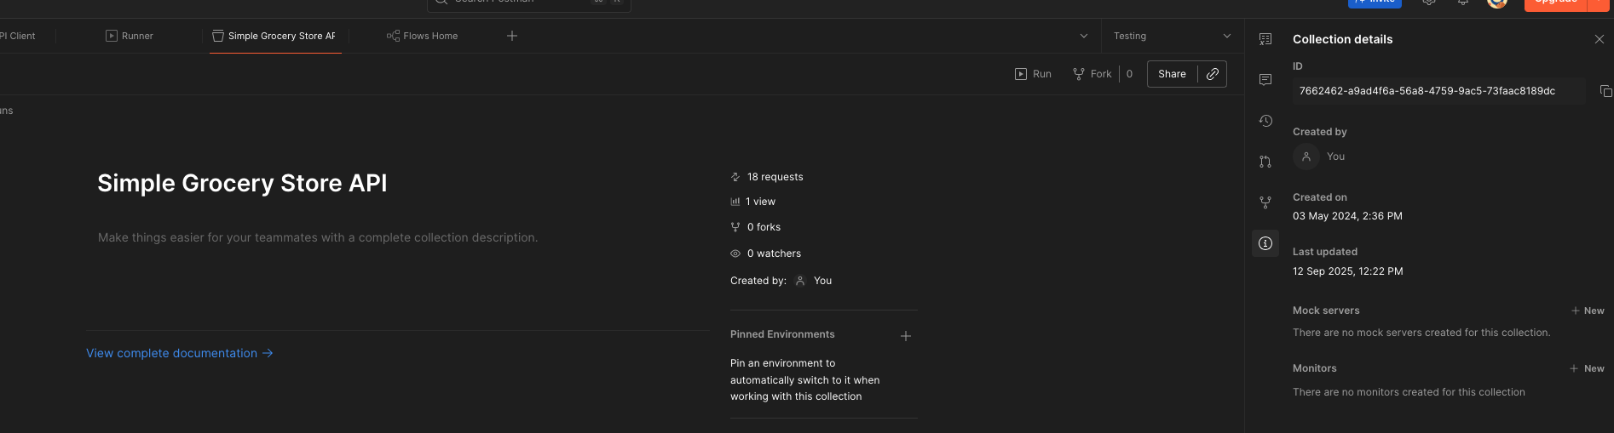Open the forks sidebar icon

[1265, 202]
